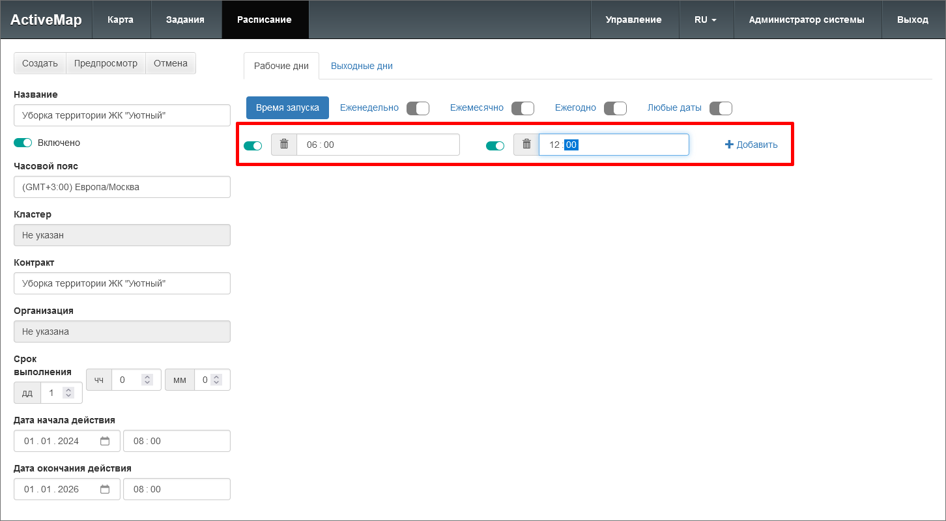Image resolution: width=946 pixels, height=521 pixels.
Task: Open the Задания menu item
Action: 185,20
